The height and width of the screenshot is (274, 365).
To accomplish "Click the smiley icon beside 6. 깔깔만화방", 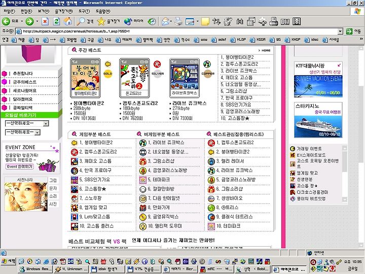I will (142, 189).
